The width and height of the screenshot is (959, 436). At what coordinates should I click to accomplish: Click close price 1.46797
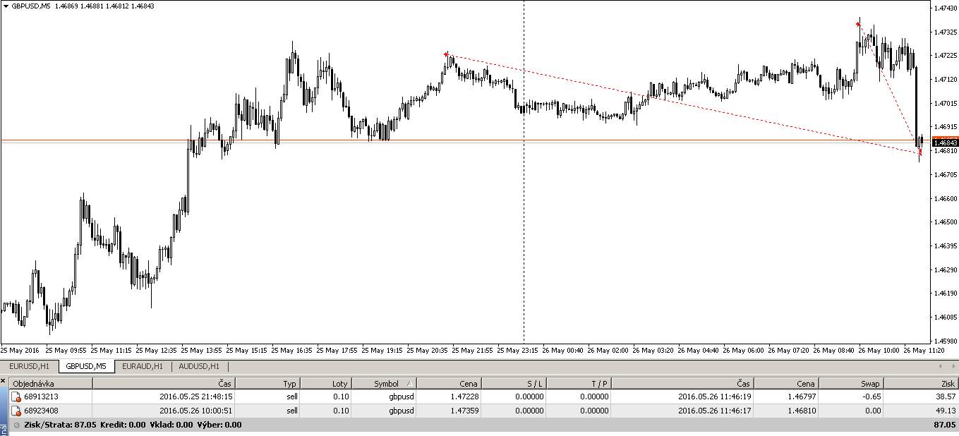point(801,397)
